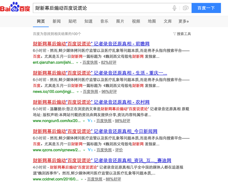
Task: Open the 今日新闻网 result title
Action: click(x=95, y=131)
